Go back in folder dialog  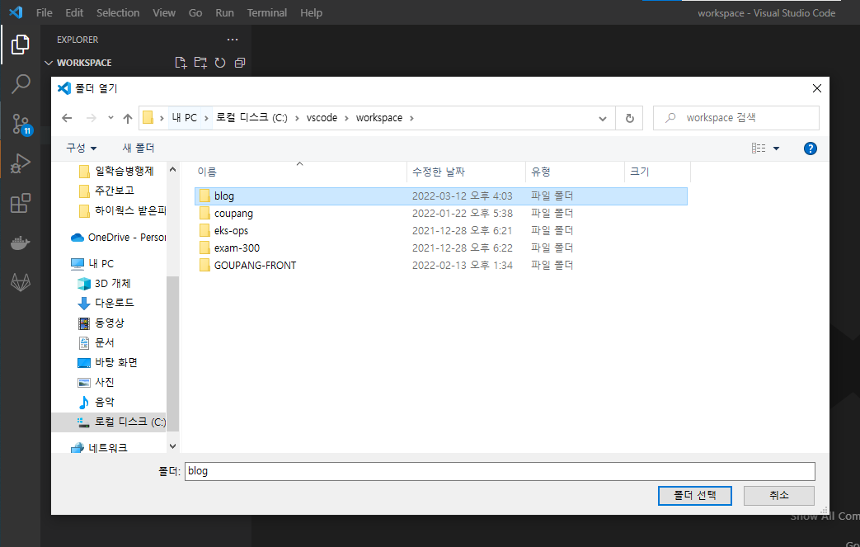pos(67,118)
